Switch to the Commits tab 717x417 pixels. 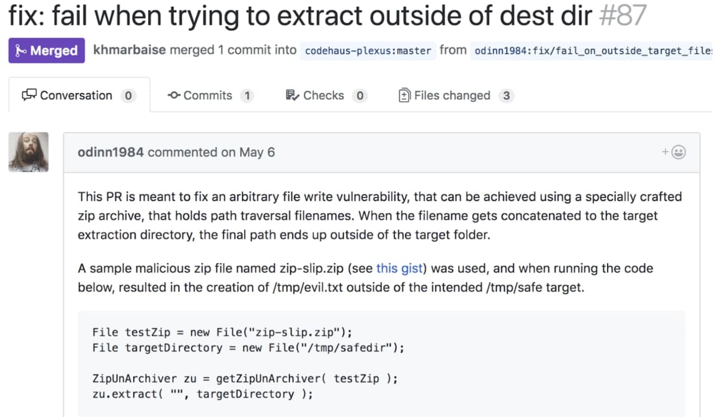coord(211,95)
